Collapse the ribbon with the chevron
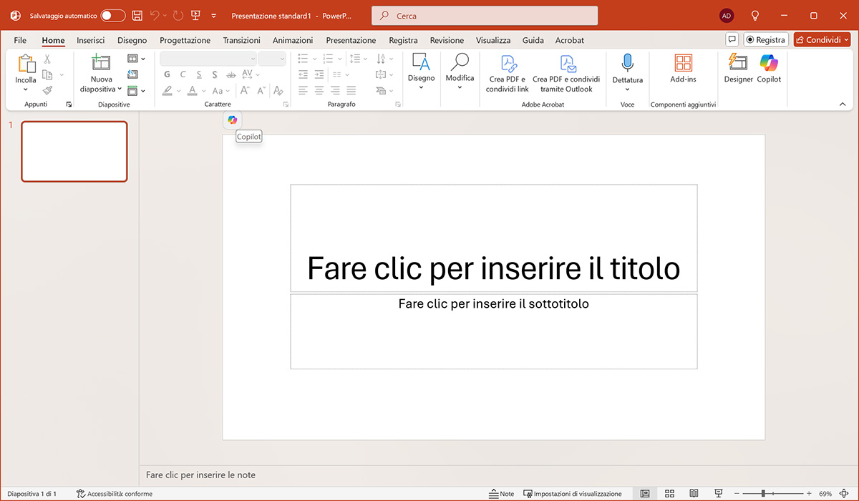This screenshot has height=501, width=859. 843,104
